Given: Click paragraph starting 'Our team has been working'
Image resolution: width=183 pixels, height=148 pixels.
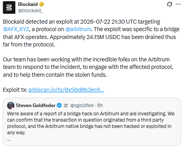Looking at the screenshot, I should click(x=88, y=67).
